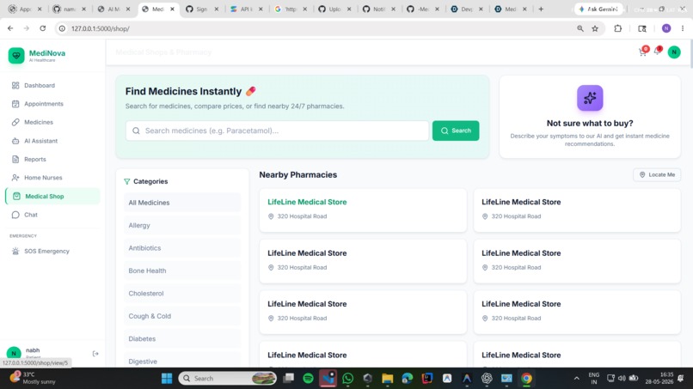Pick the Cholesterol category
The image size is (693, 389).
182,293
